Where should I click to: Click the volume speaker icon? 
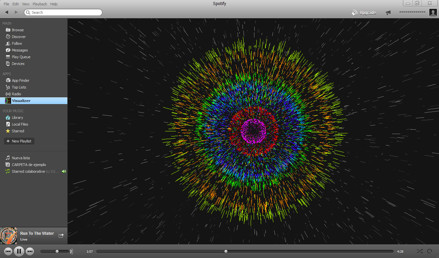pos(71,251)
